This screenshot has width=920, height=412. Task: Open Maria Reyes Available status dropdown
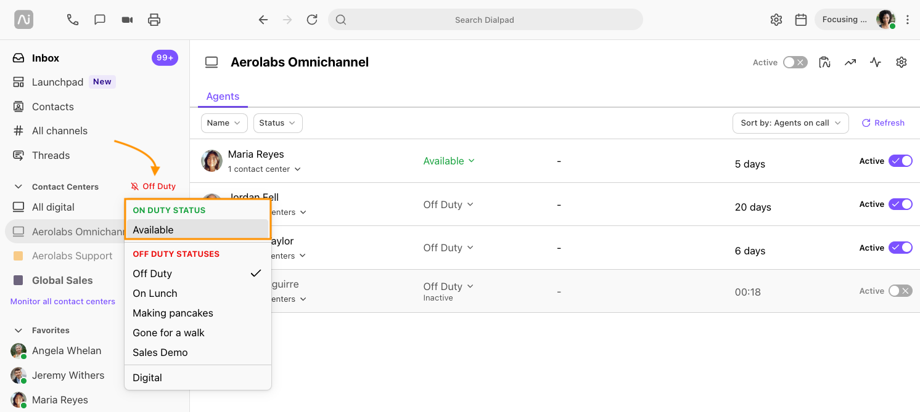pyautogui.click(x=449, y=161)
